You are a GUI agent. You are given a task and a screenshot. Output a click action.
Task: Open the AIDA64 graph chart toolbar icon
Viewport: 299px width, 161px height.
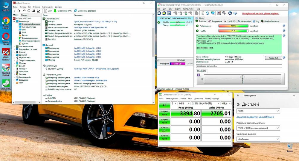(39, 11)
